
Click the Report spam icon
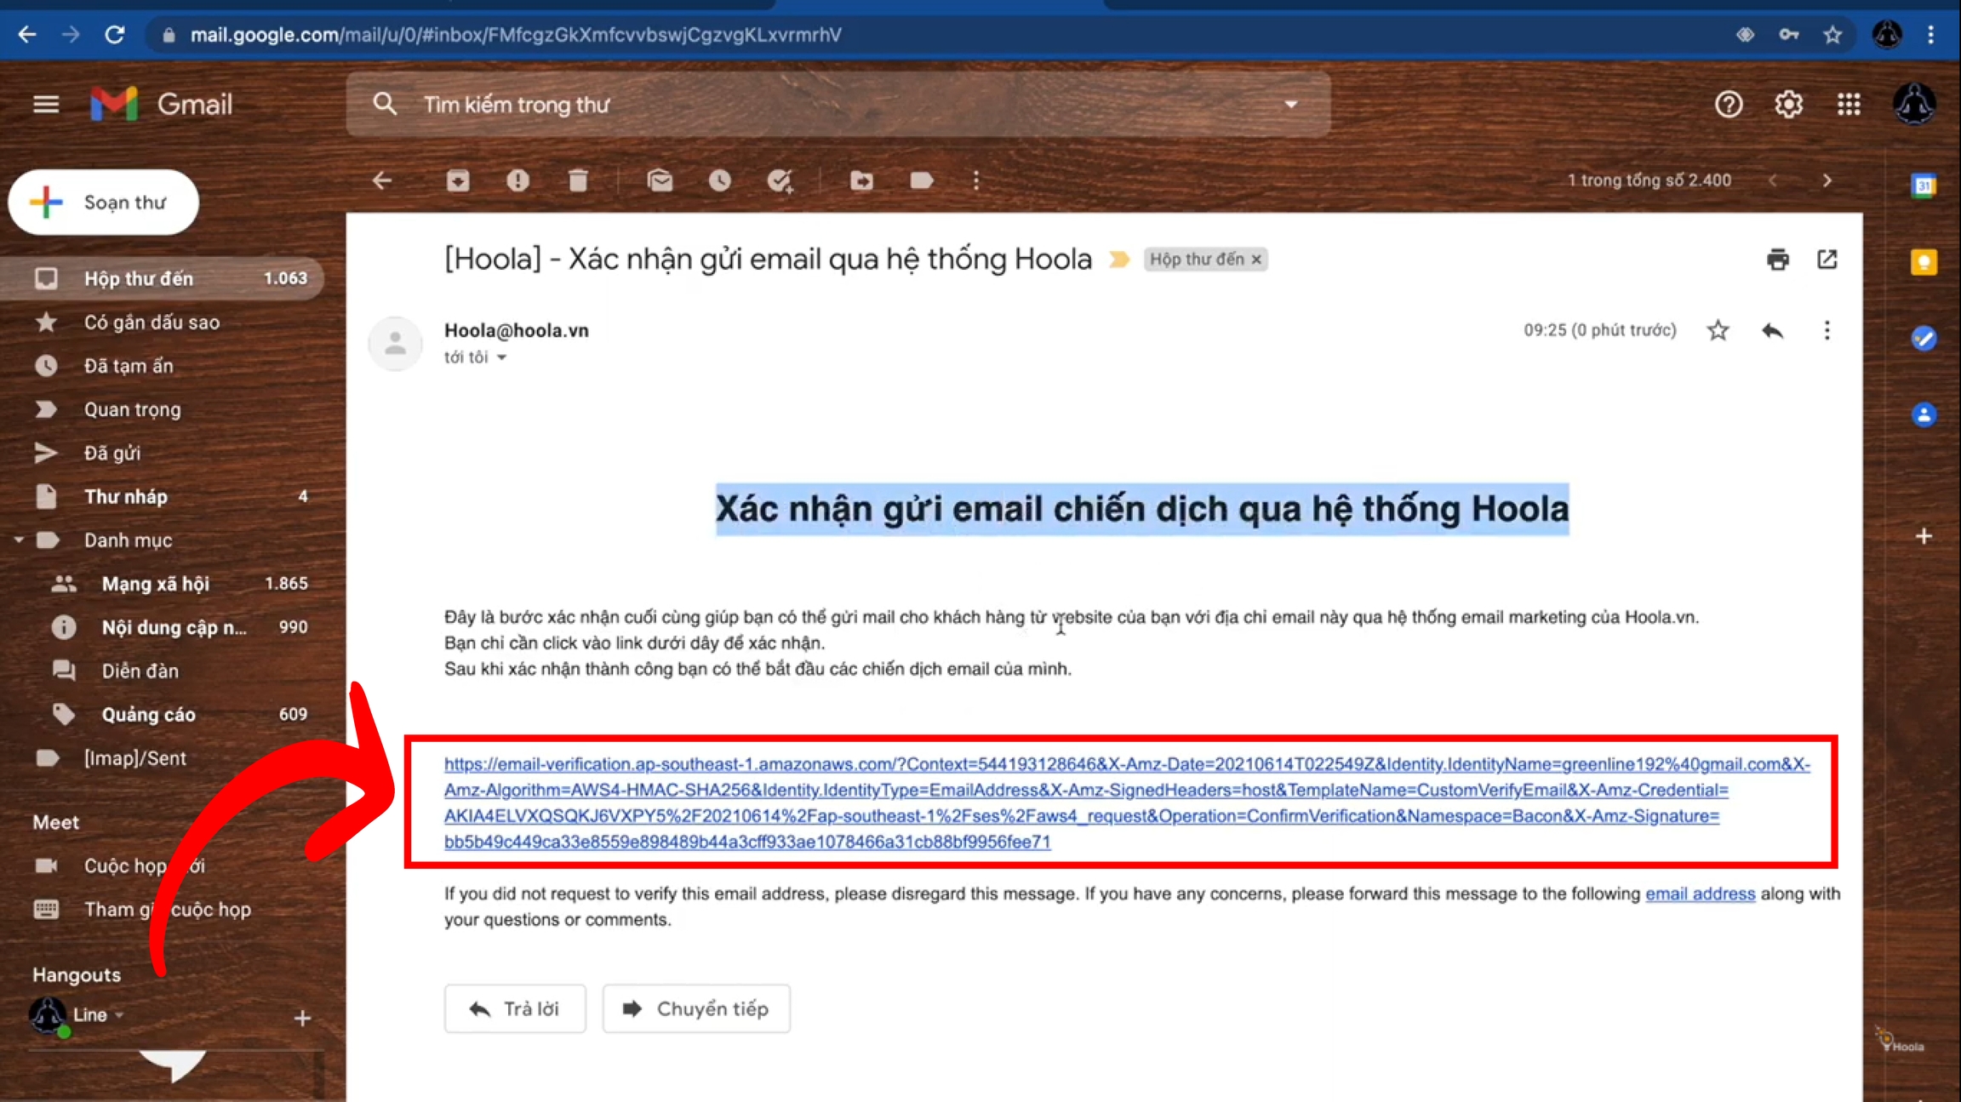click(517, 180)
